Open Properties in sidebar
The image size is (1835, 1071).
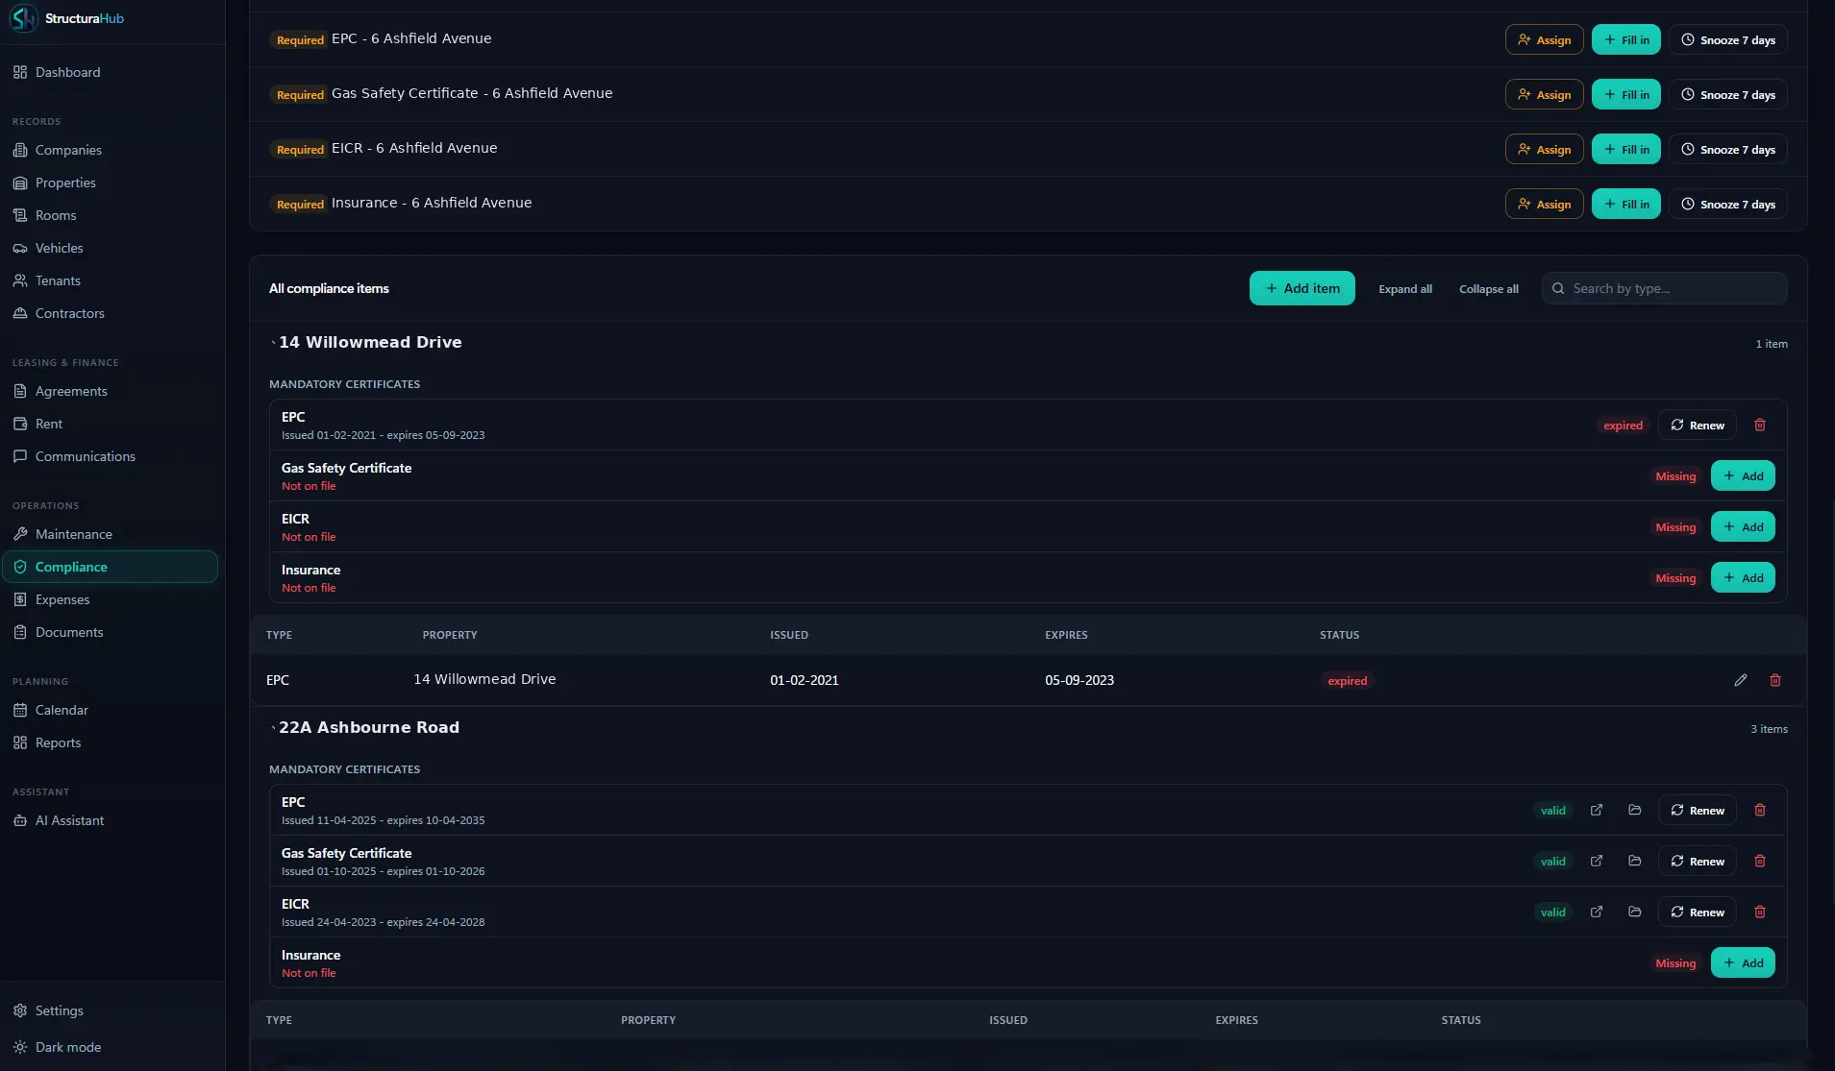112,183
